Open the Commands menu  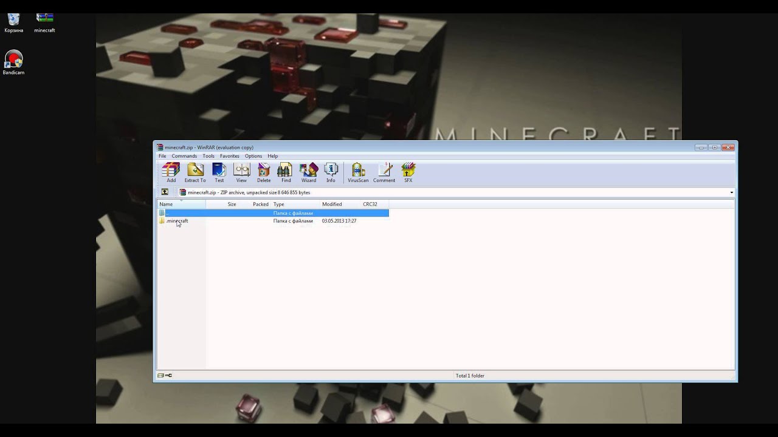pos(184,156)
